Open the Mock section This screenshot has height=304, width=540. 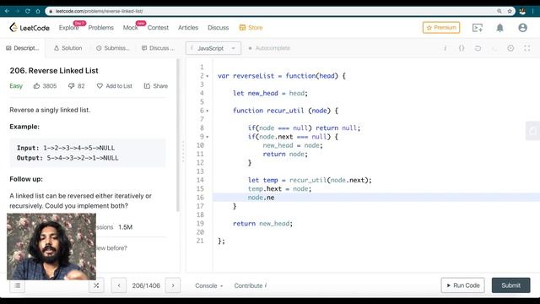(x=130, y=28)
